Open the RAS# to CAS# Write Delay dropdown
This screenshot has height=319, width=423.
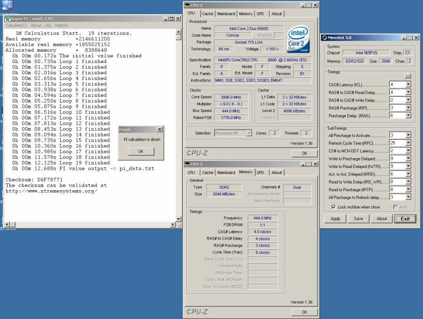[408, 100]
